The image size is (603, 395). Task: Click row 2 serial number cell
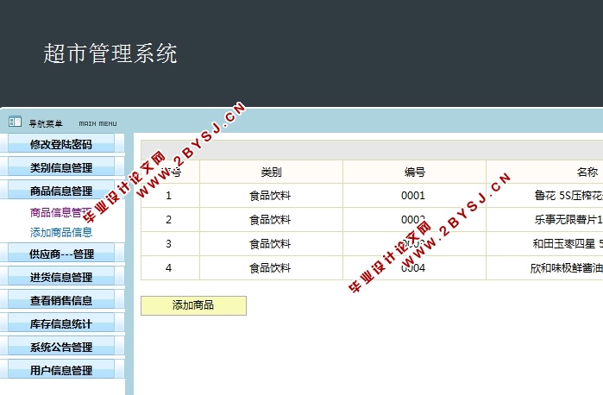point(170,220)
